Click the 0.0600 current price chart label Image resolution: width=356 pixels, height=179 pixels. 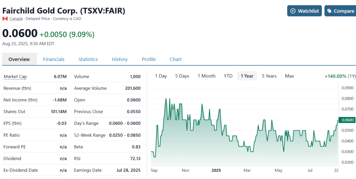click(346, 120)
